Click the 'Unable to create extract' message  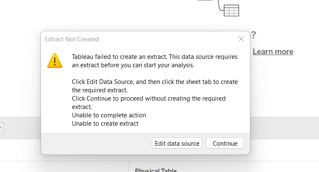click(x=105, y=124)
